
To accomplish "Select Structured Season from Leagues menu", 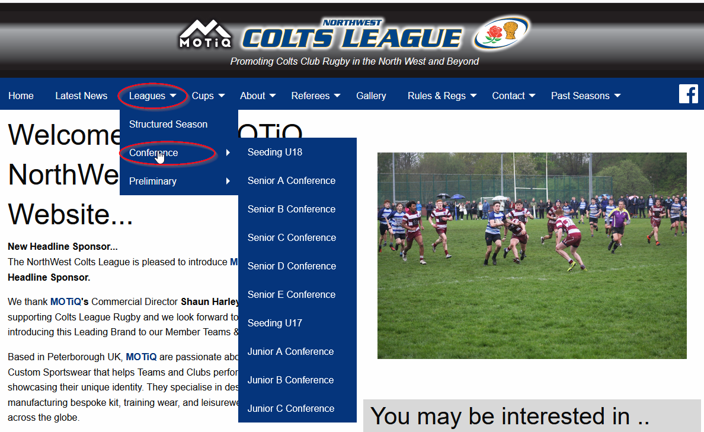I will click(x=168, y=124).
